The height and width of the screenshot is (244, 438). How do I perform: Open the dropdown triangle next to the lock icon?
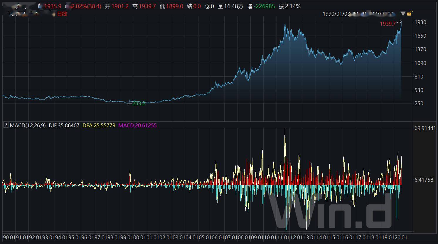click(403, 14)
